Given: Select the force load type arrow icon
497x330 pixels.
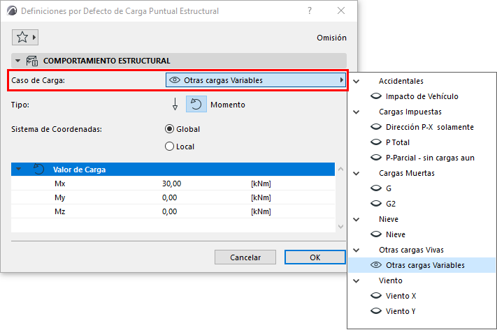Looking at the screenshot, I should coord(175,105).
